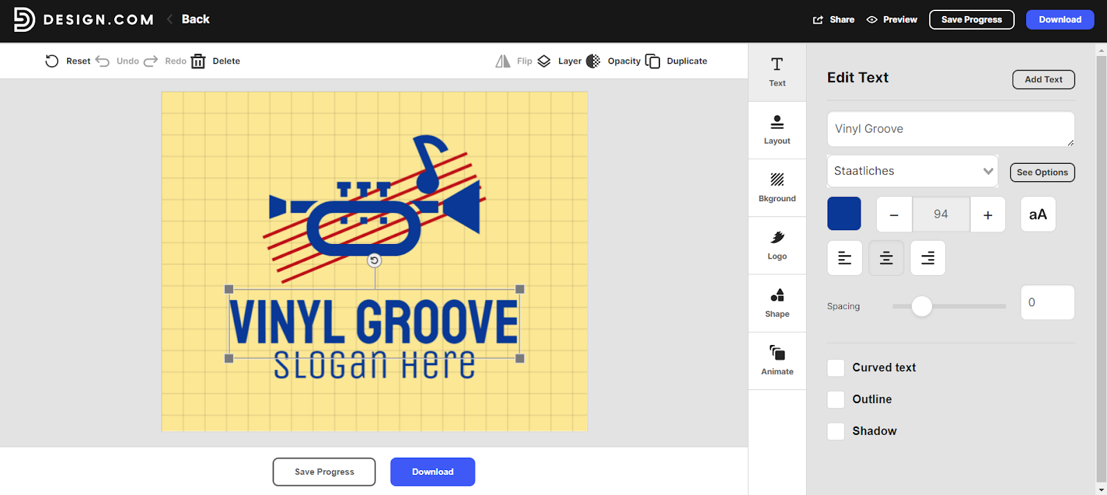The height and width of the screenshot is (495, 1107).
Task: Click Save Progress in the top header
Action: 971,19
